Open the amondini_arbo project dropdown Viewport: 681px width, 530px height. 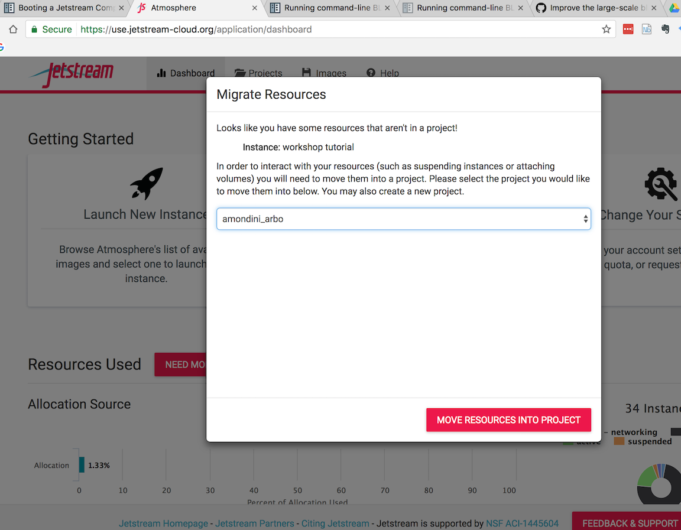(x=403, y=219)
